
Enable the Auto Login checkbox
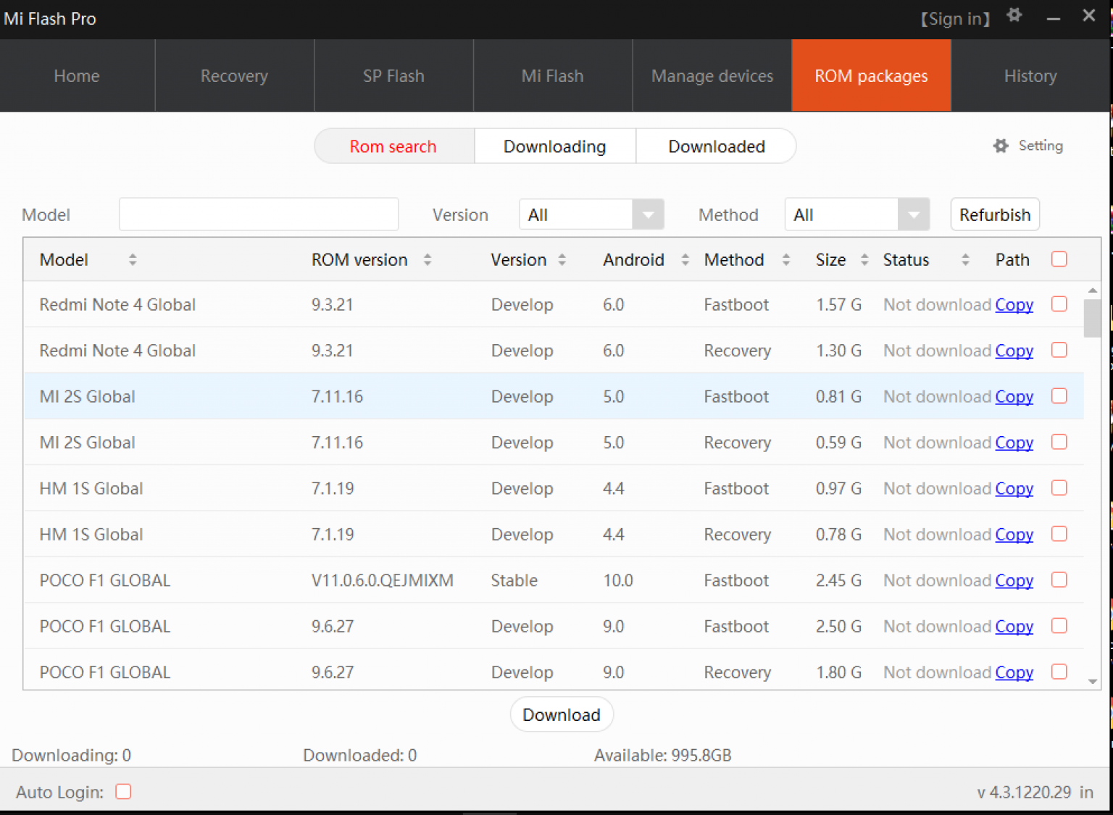point(124,791)
